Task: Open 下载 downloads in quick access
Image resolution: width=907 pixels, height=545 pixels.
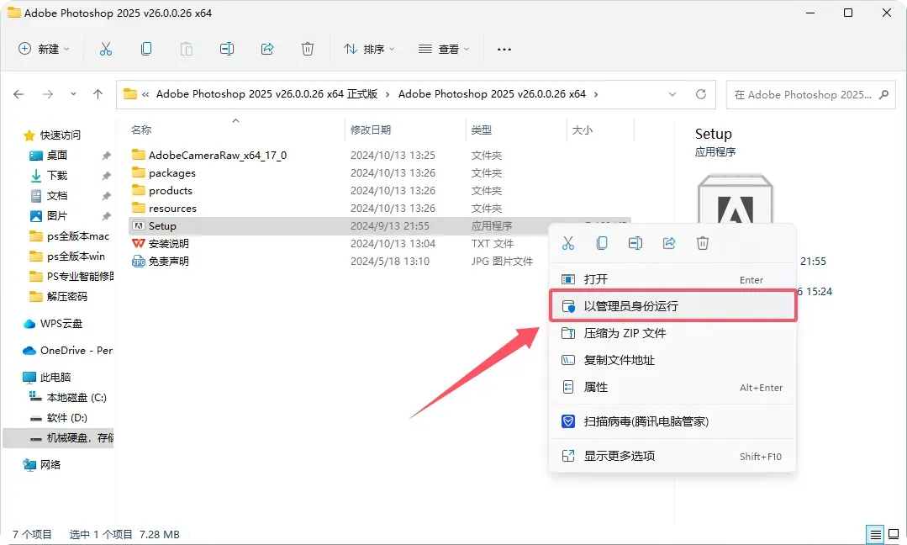Action: [49, 175]
